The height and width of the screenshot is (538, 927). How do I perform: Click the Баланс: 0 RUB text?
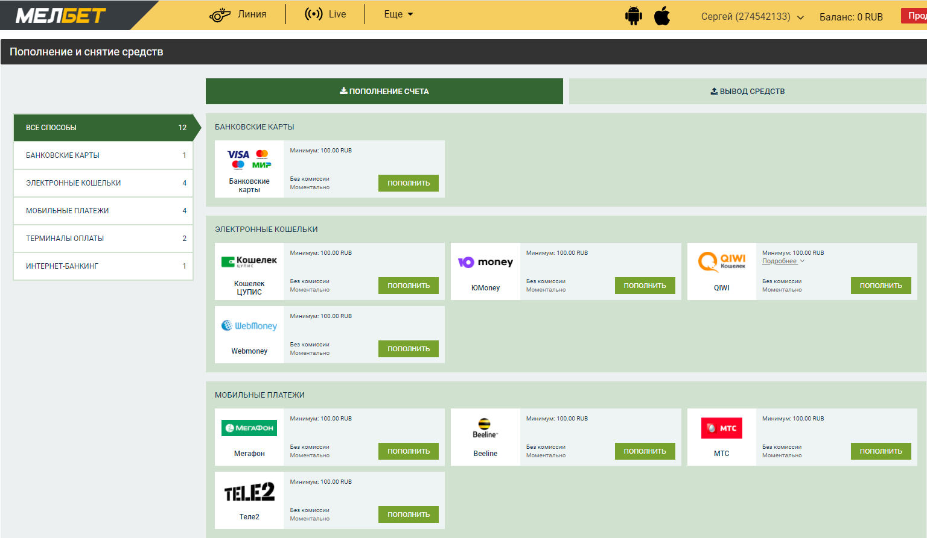tap(851, 17)
